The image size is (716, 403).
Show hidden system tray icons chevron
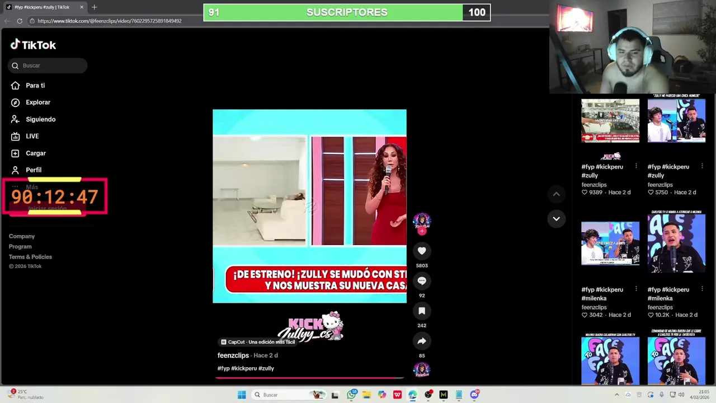click(617, 395)
